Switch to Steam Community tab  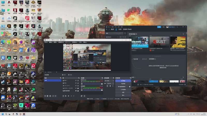120,29
